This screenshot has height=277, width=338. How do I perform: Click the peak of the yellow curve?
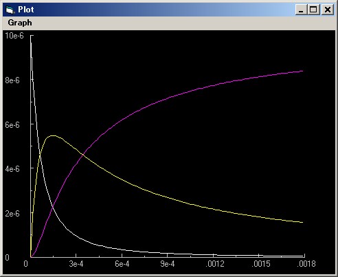coord(53,136)
